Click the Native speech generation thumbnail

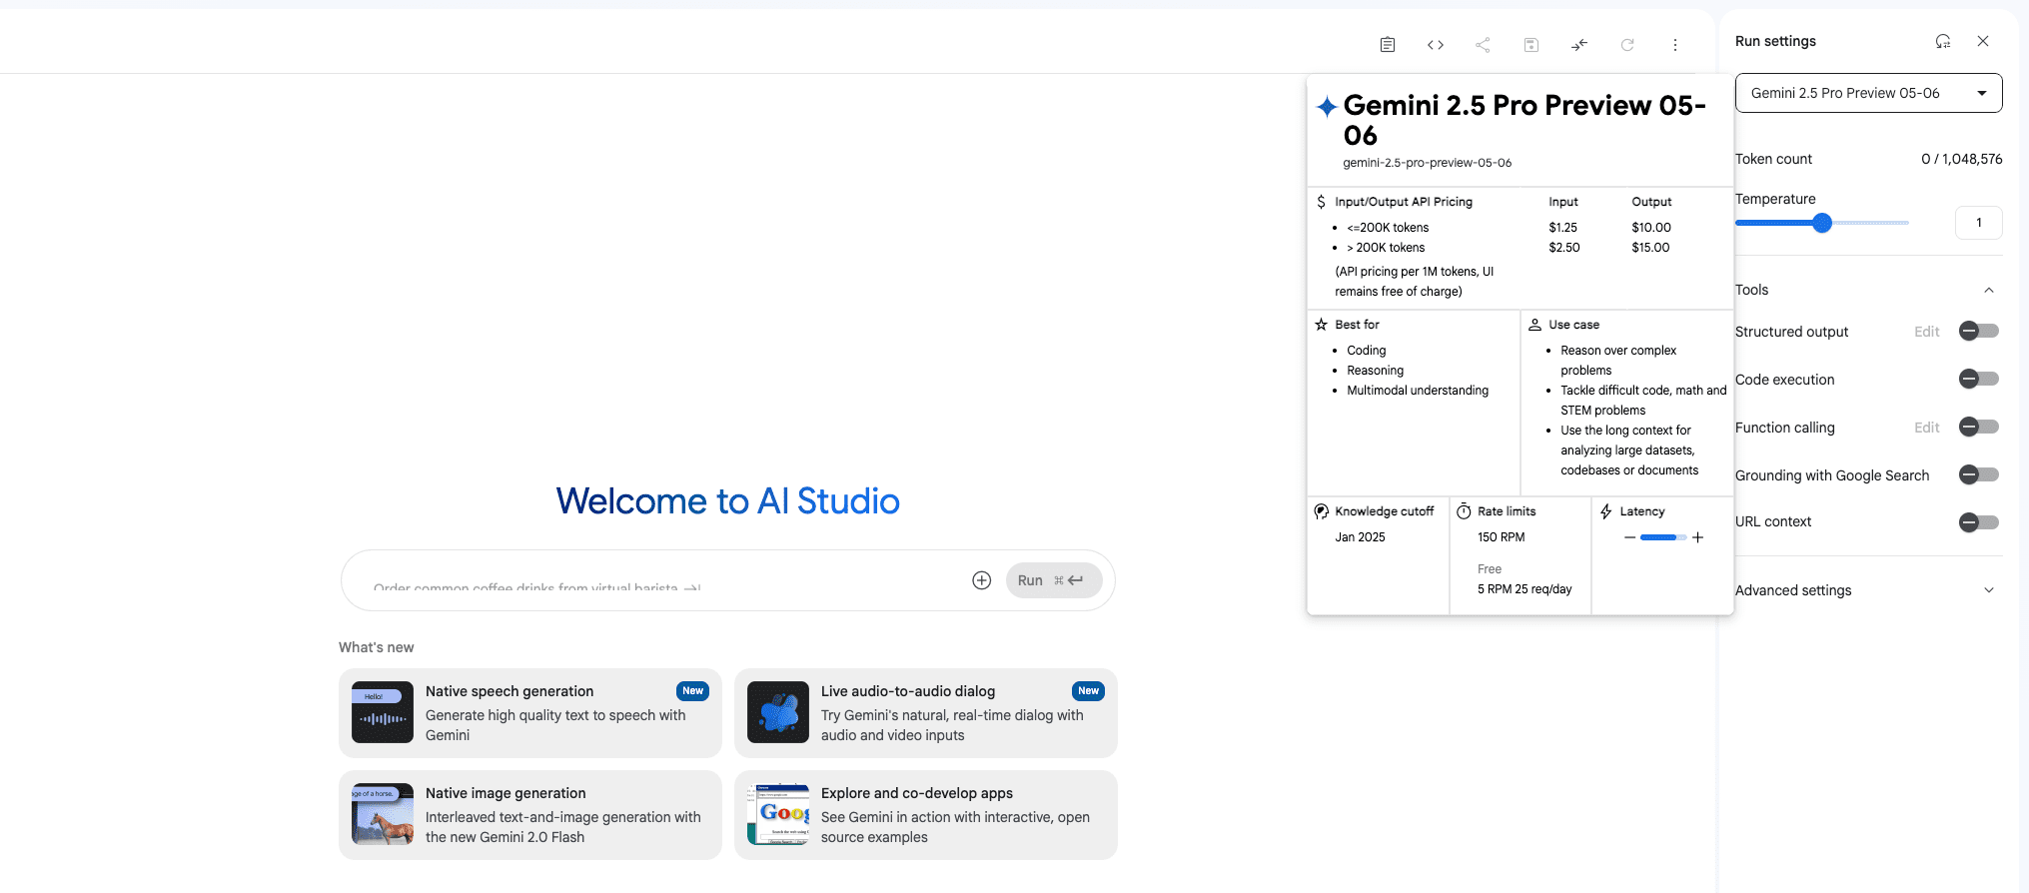coord(383,712)
